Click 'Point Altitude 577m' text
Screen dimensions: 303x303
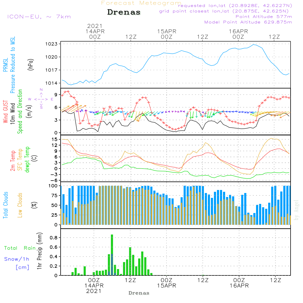[x=264, y=17]
